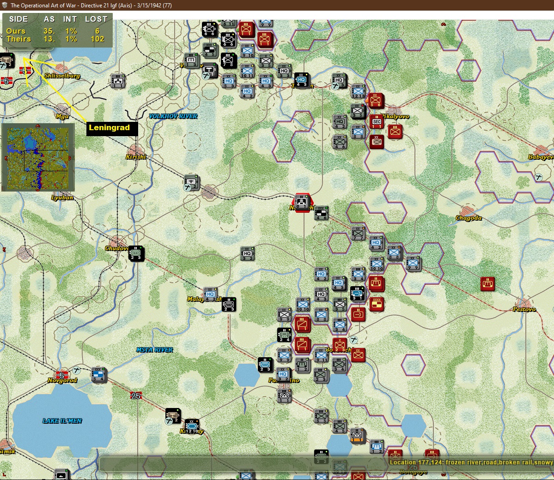Click the VOLKHOV RIVER label
The image size is (554, 480).
tap(173, 116)
